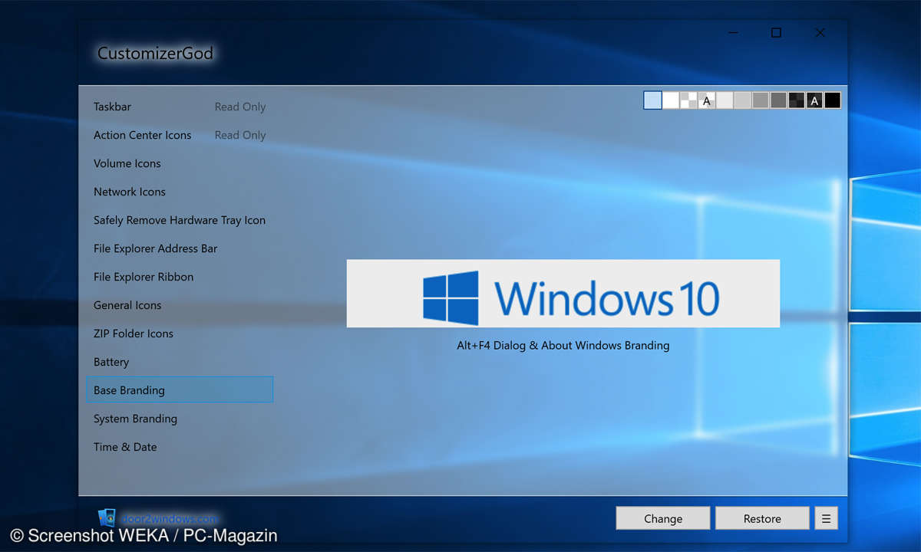This screenshot has height=552, width=921.
Task: Choose the Network Icons category
Action: (180, 192)
